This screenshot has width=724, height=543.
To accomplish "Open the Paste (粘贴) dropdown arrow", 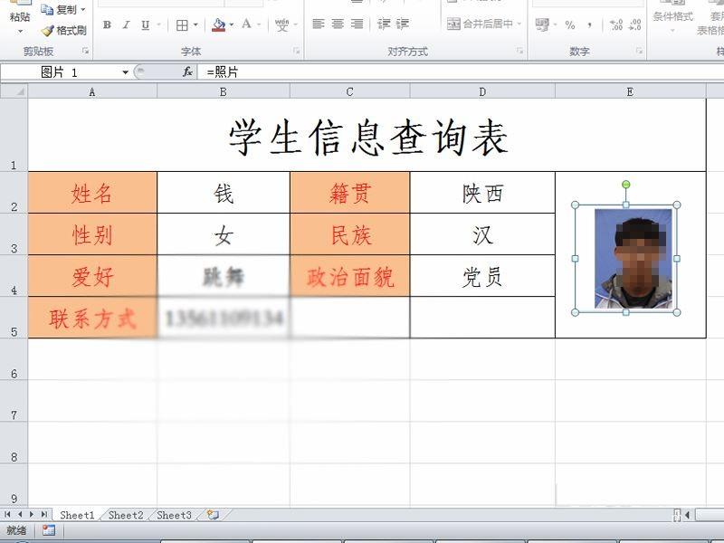I will (x=18, y=32).
